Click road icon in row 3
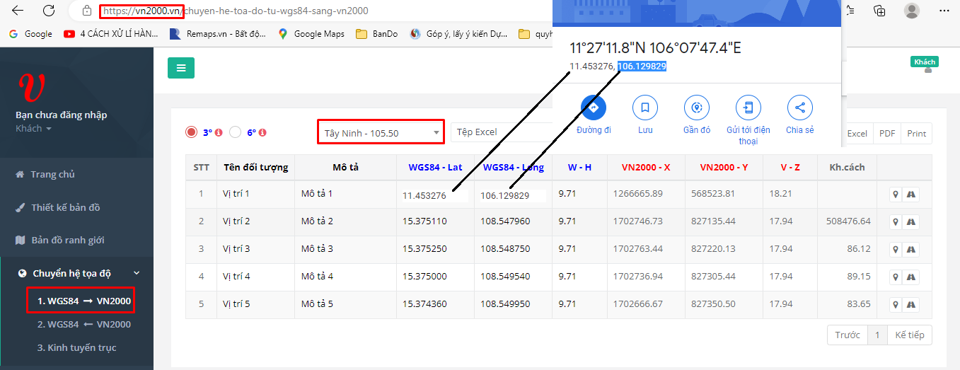The width and height of the screenshot is (960, 370). (x=911, y=249)
